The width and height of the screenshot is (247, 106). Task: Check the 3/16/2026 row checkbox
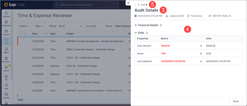click(21, 82)
